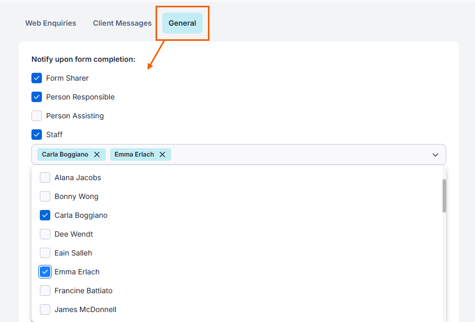This screenshot has width=475, height=322.
Task: Remove Emma Erlach tag with X icon
Action: click(162, 154)
